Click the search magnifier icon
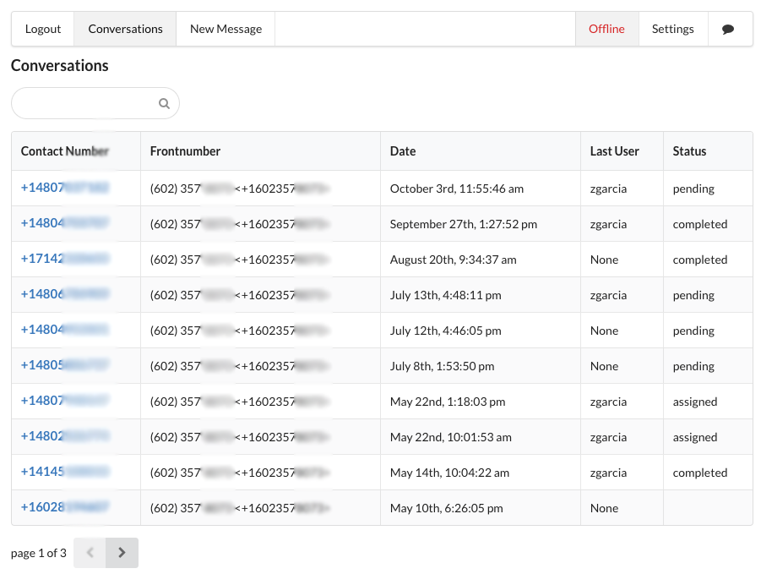This screenshot has width=761, height=585. coord(164,103)
